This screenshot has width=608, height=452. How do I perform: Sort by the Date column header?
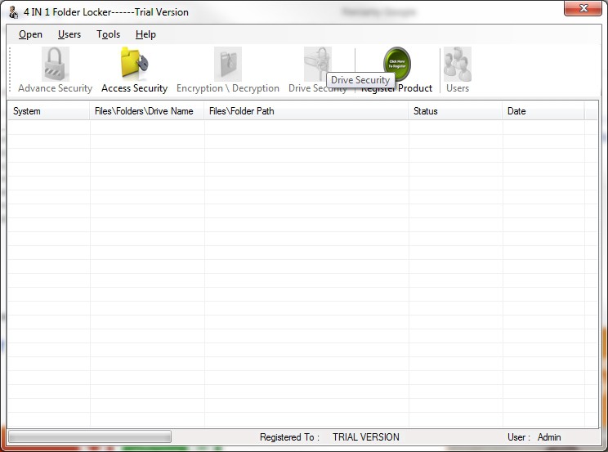[x=543, y=111]
